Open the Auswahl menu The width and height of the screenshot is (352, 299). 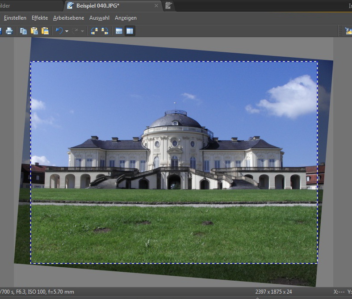(x=99, y=18)
